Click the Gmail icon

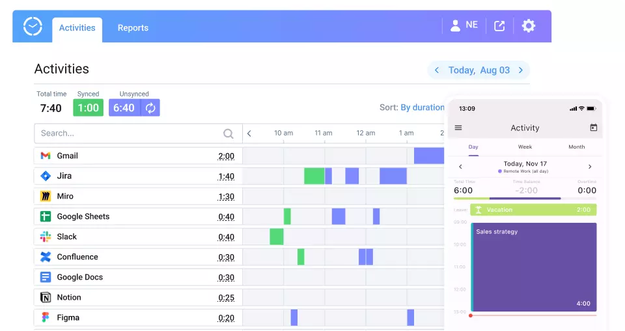[x=46, y=156]
